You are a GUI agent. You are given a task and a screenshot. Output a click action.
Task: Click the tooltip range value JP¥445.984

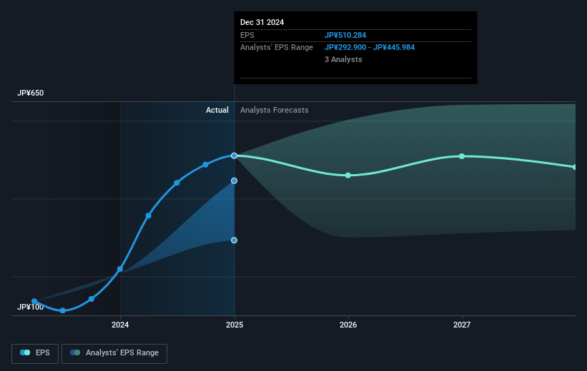(x=394, y=48)
